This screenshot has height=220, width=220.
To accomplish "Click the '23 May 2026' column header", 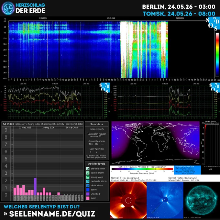I will 49,127.
